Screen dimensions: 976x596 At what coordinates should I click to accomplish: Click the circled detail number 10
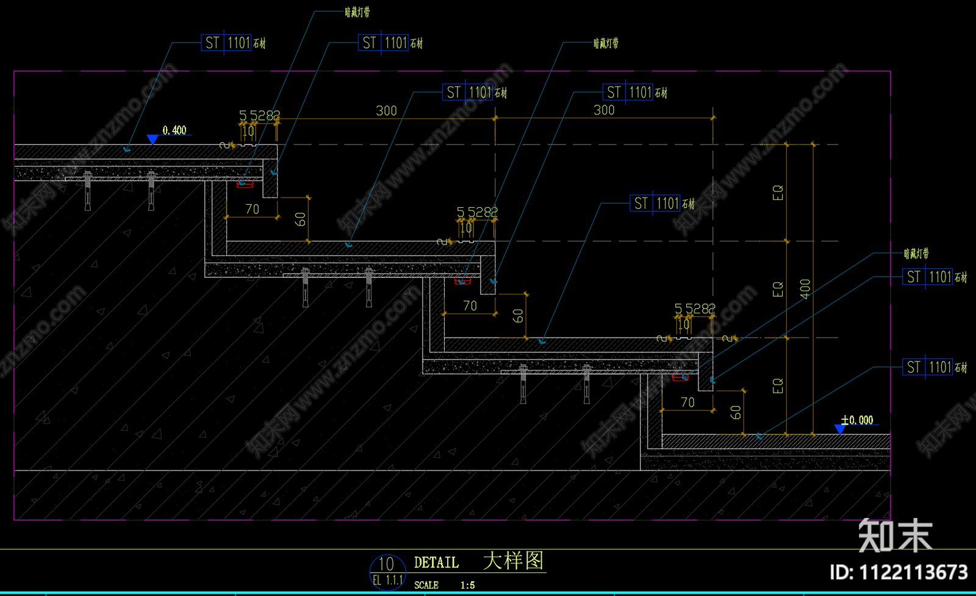pos(387,564)
